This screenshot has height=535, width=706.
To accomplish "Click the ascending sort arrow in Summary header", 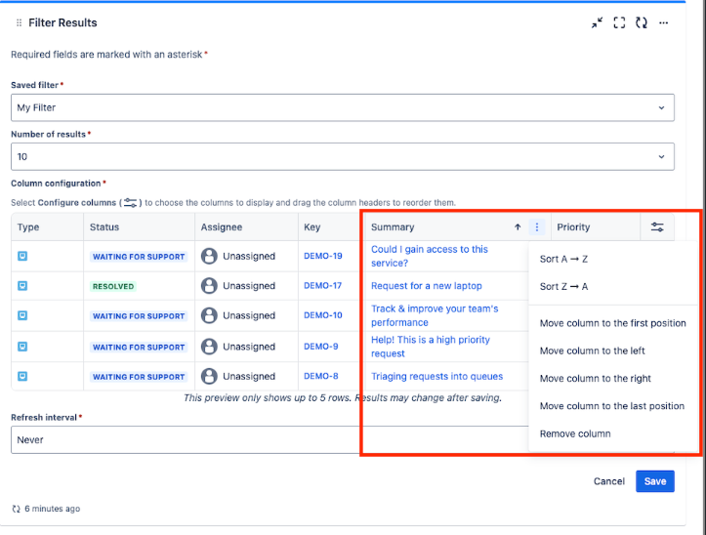I will click(x=518, y=226).
